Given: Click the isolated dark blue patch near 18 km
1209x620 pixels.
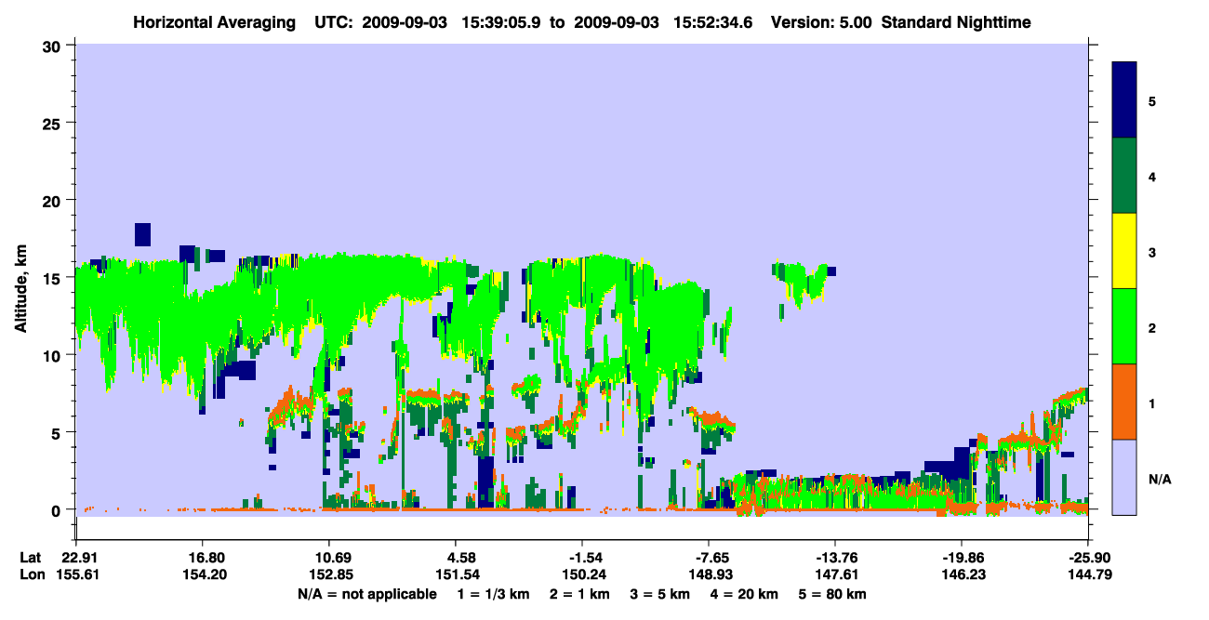Looking at the screenshot, I should [142, 234].
